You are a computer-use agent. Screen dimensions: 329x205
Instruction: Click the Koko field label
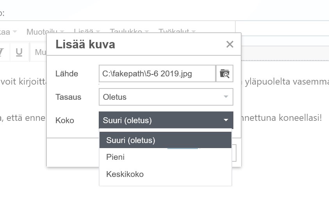pyautogui.click(x=64, y=120)
